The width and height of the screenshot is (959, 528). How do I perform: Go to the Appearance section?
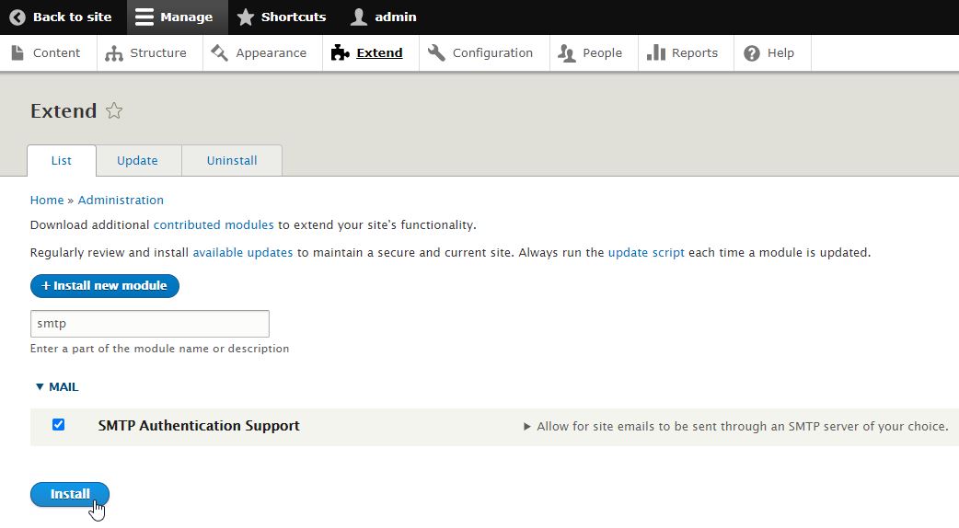click(259, 53)
